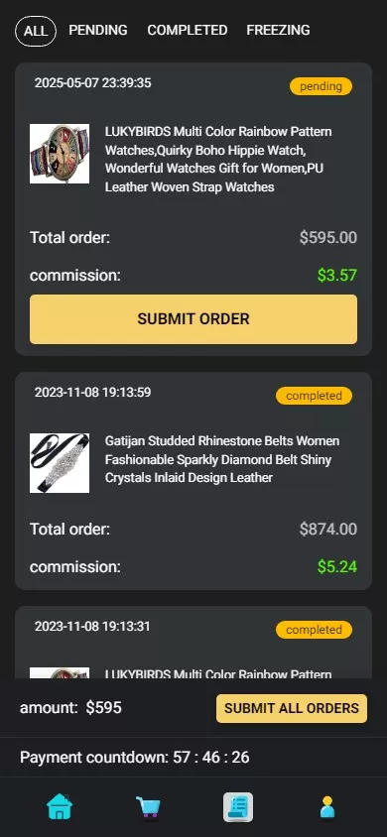The width and height of the screenshot is (387, 837).
Task: Open the home icon in bottom navigation
Action: pos(60,806)
